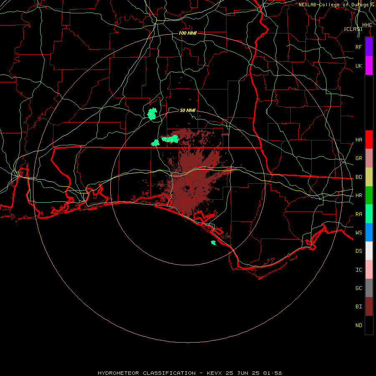Click the ND legend label
The height and width of the screenshot is (376, 376).
coord(358,325)
